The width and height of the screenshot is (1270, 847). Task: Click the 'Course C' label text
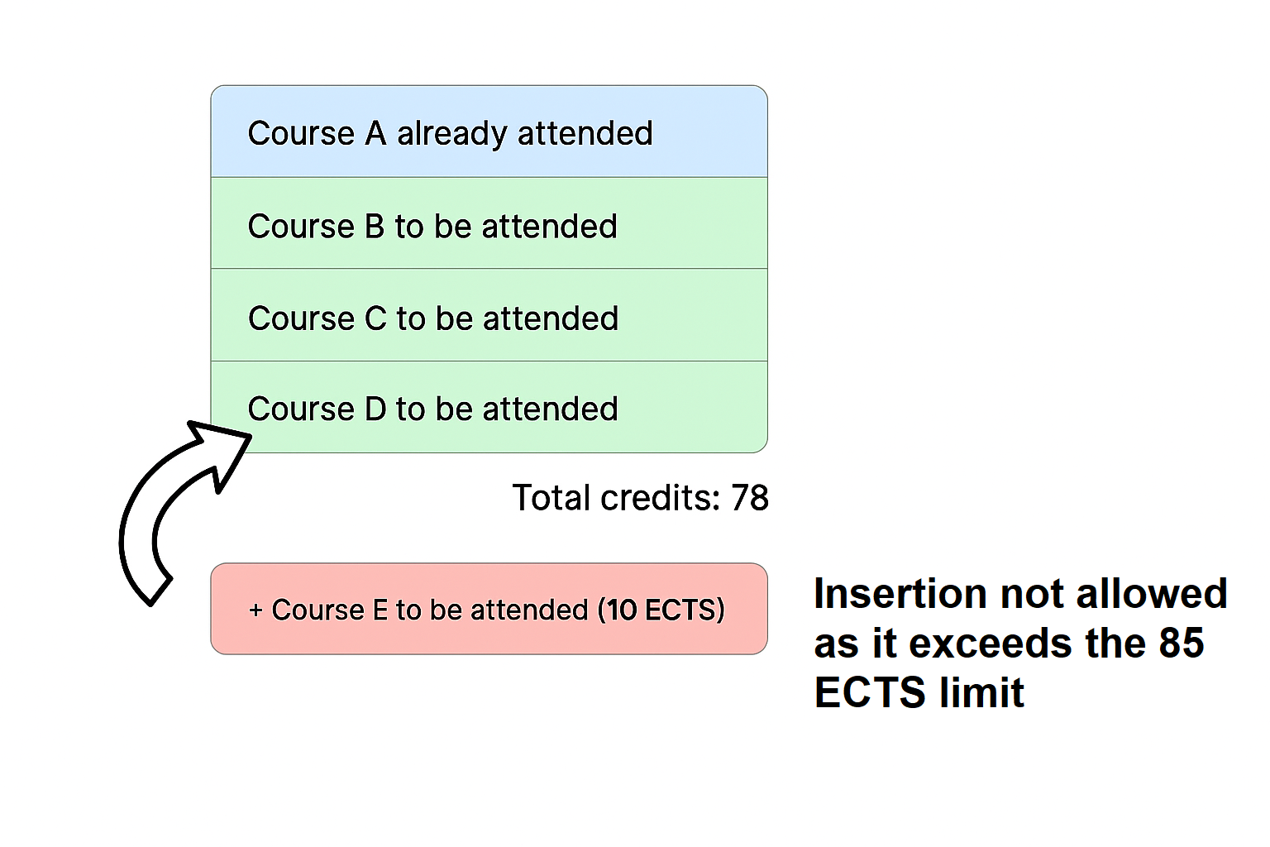(x=317, y=318)
